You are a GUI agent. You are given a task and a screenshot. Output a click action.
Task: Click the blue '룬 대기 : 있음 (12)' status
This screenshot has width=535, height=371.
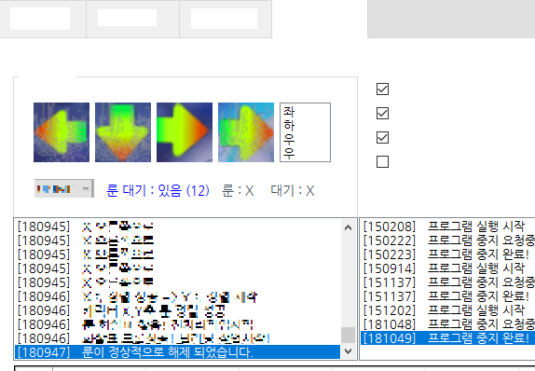pos(158,190)
